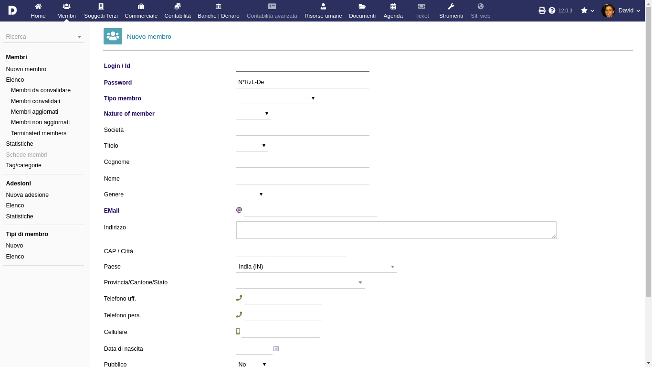The height and width of the screenshot is (367, 652).
Task: Open the Contabilità module
Action: pyautogui.click(x=178, y=11)
